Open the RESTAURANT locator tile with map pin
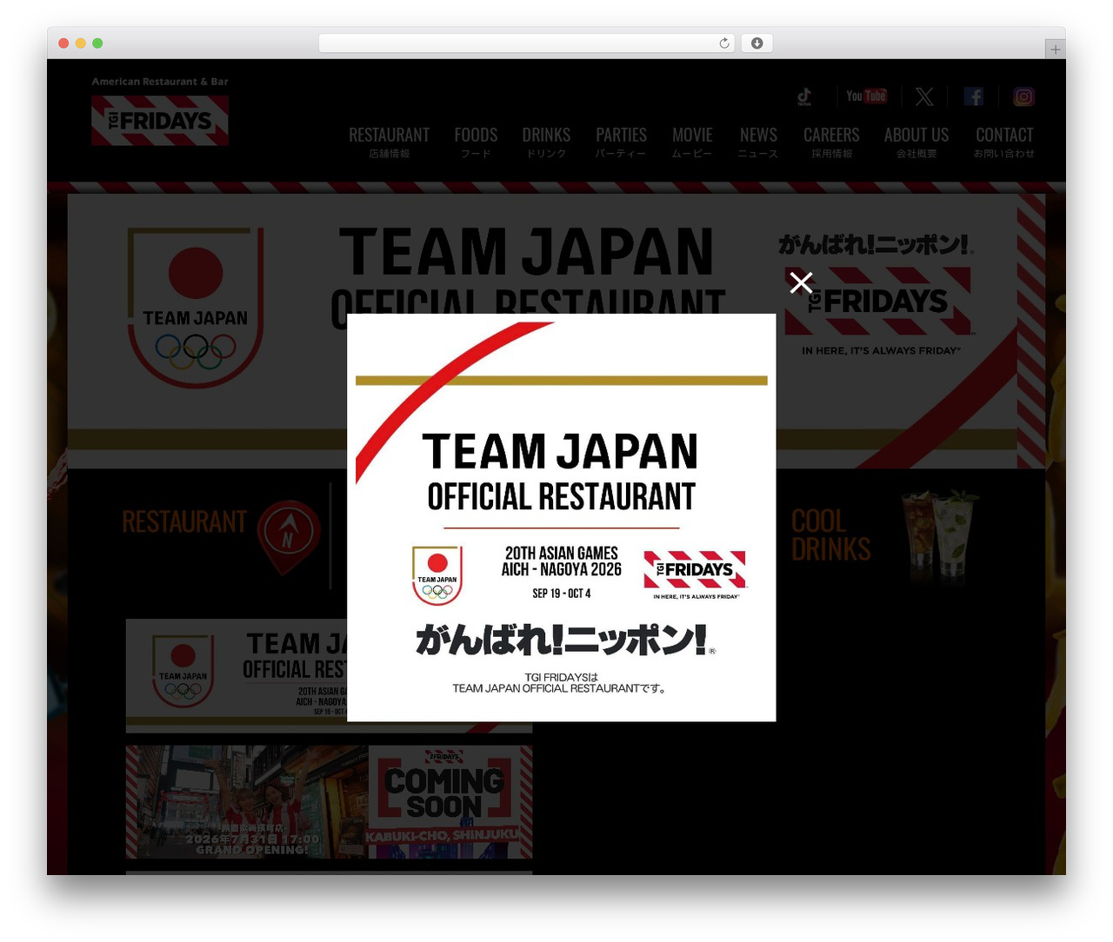This screenshot has height=942, width=1113. pos(222,535)
